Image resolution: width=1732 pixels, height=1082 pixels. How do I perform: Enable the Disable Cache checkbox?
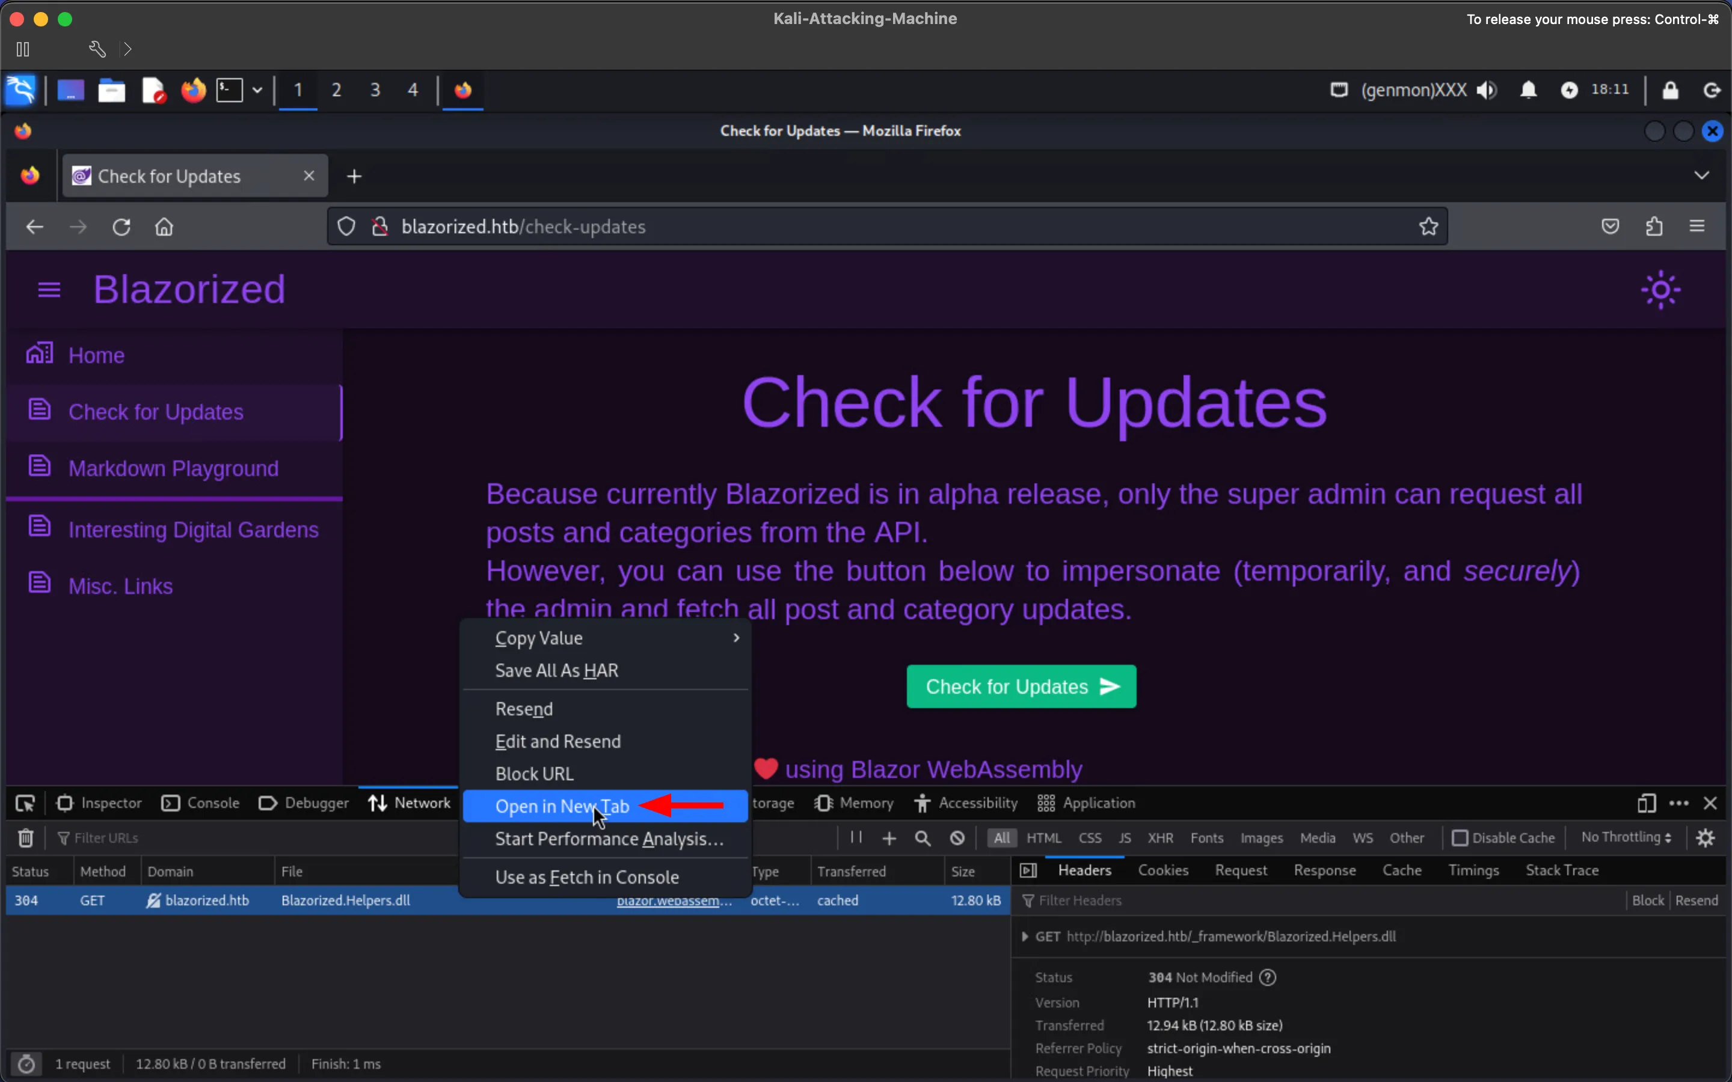pos(1460,837)
